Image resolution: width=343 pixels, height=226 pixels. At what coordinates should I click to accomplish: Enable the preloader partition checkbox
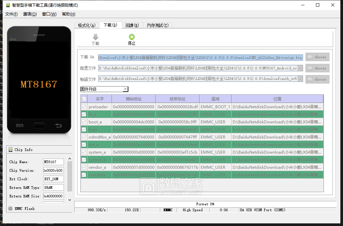click(84, 107)
